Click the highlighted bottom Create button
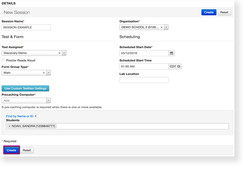This screenshot has width=249, height=172. point(12,150)
